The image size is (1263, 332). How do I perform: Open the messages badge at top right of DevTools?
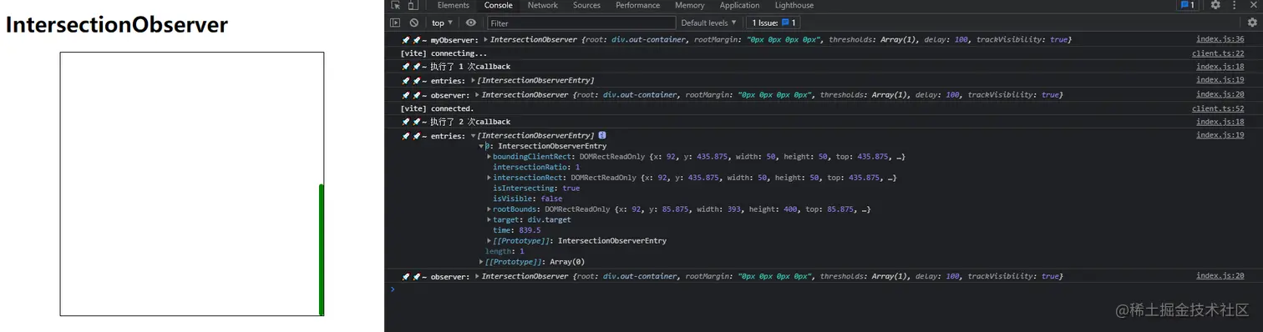tap(1187, 5)
